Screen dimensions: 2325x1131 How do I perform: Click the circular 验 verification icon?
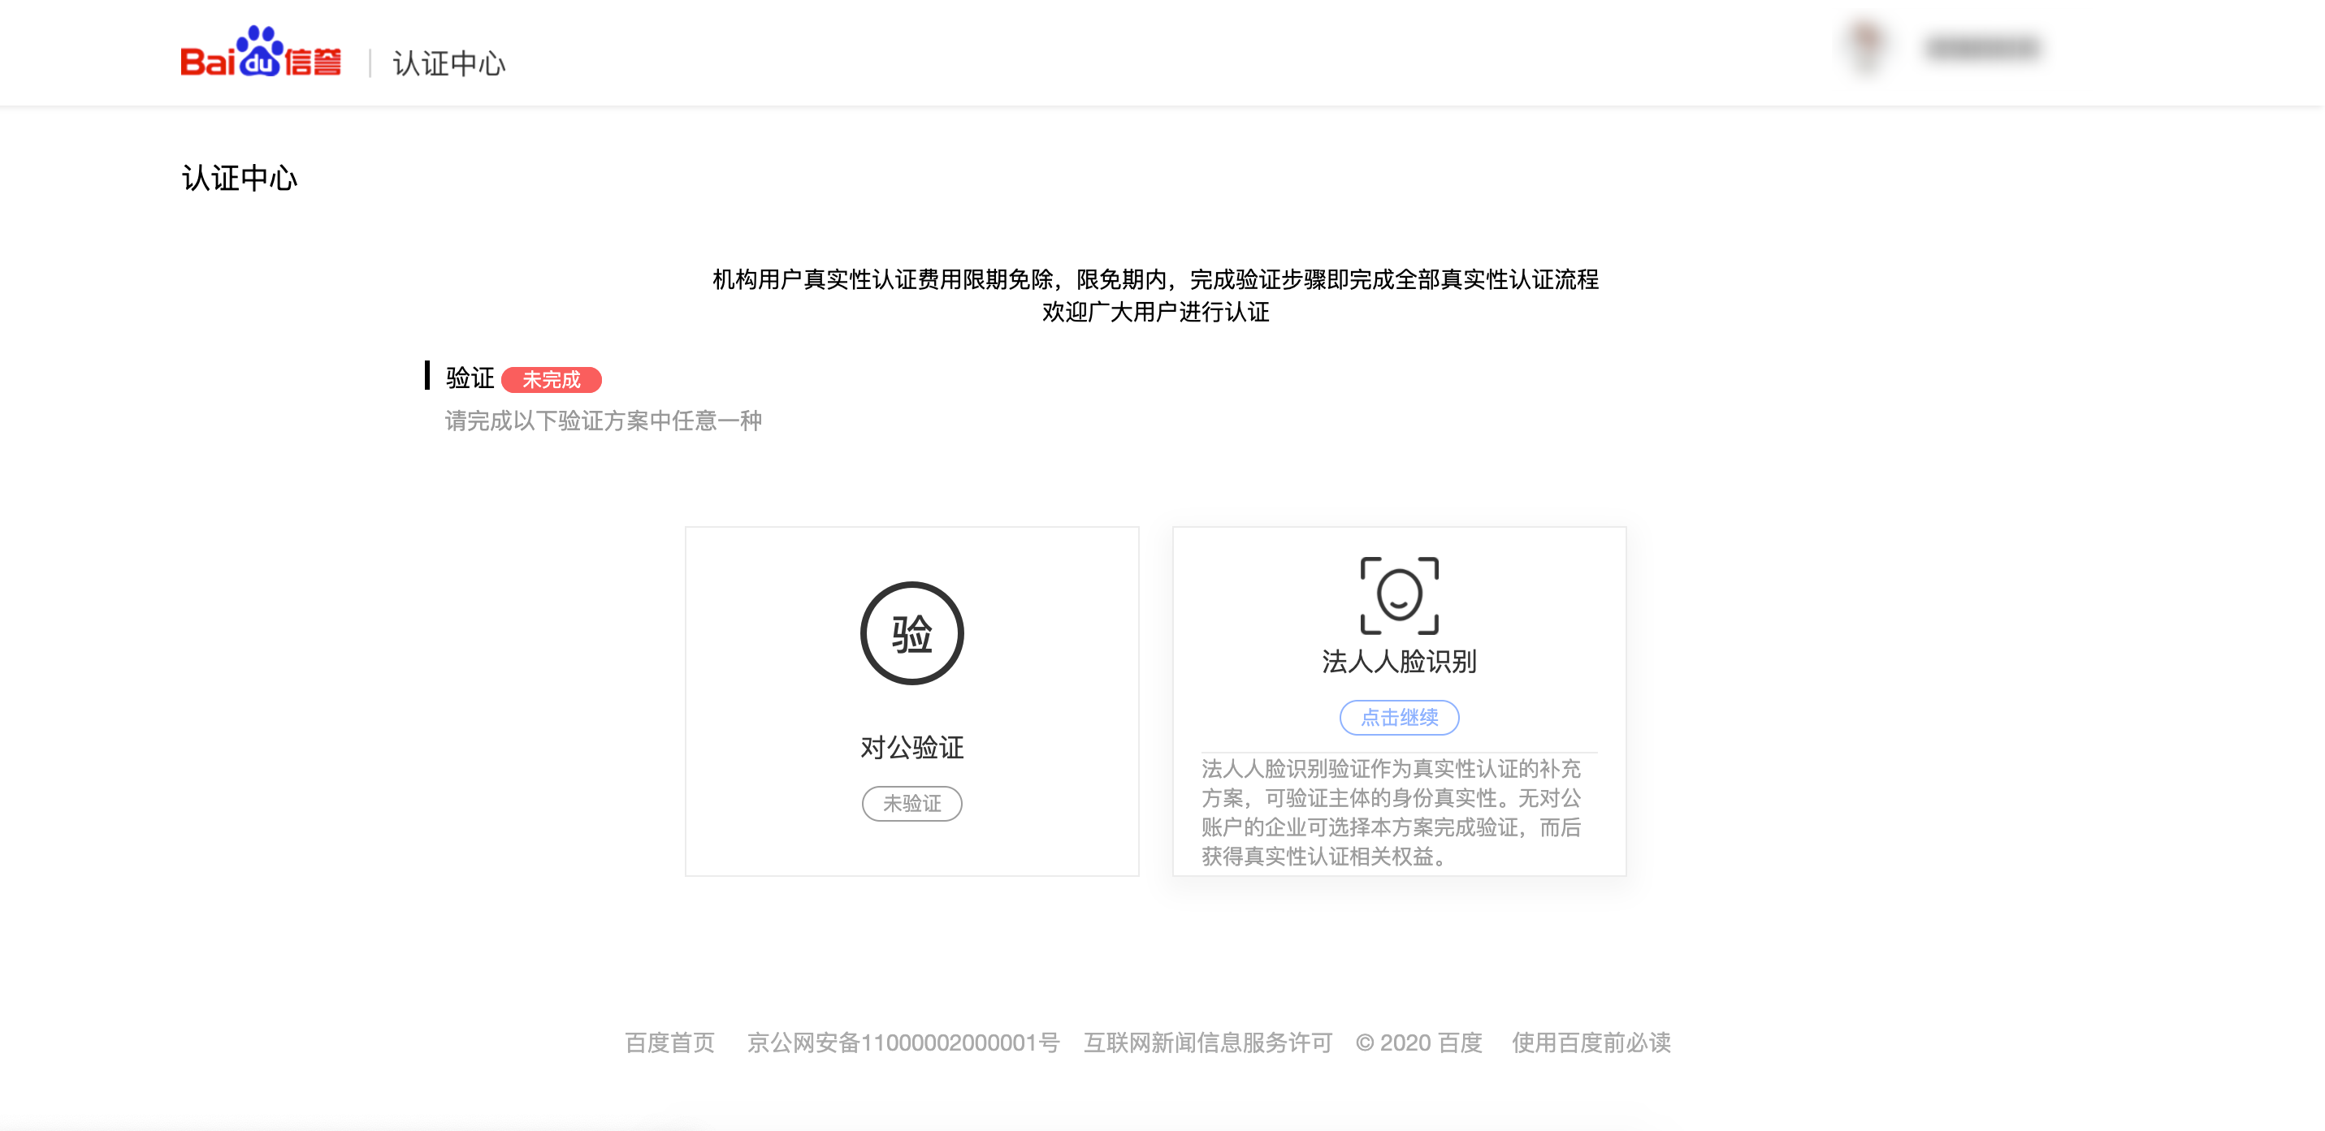[x=911, y=633]
